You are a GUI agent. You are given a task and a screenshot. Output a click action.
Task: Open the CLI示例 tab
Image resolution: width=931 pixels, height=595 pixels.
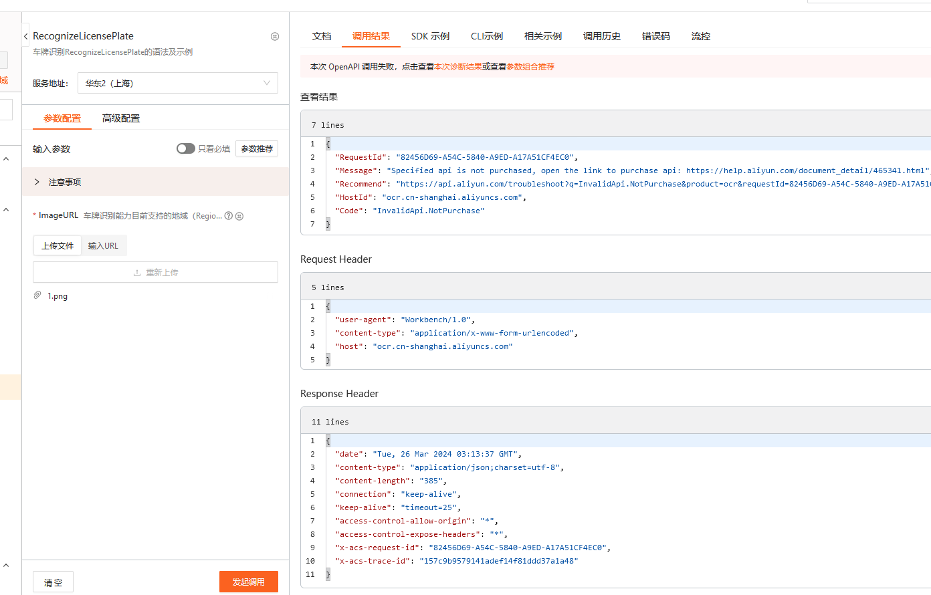[x=487, y=36]
